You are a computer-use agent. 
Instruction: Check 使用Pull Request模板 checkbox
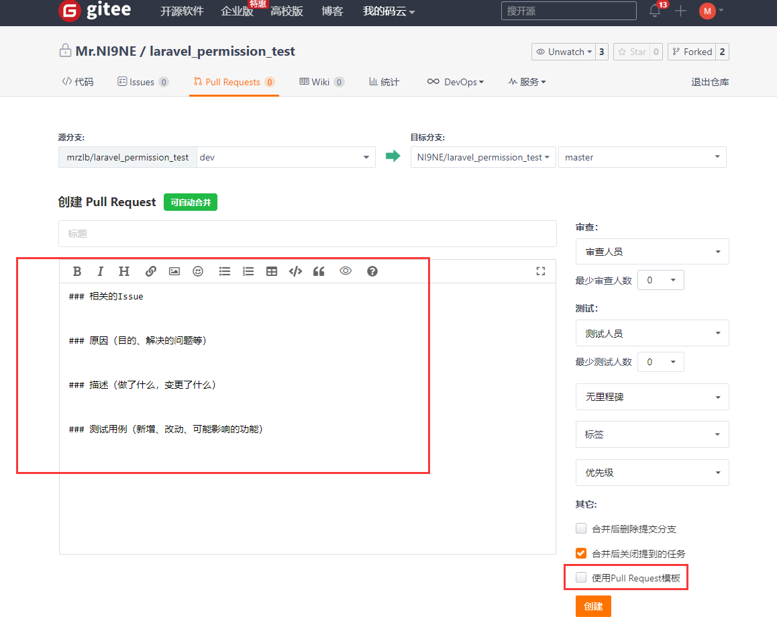point(581,577)
